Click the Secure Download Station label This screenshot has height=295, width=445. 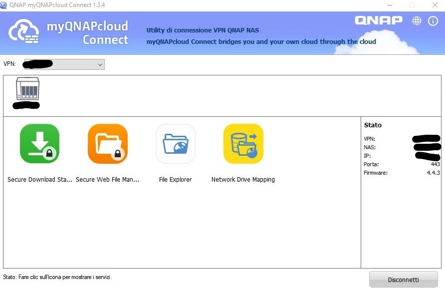click(x=39, y=180)
